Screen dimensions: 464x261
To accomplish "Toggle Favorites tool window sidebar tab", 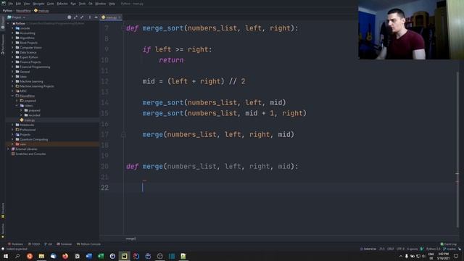I will point(3,231).
